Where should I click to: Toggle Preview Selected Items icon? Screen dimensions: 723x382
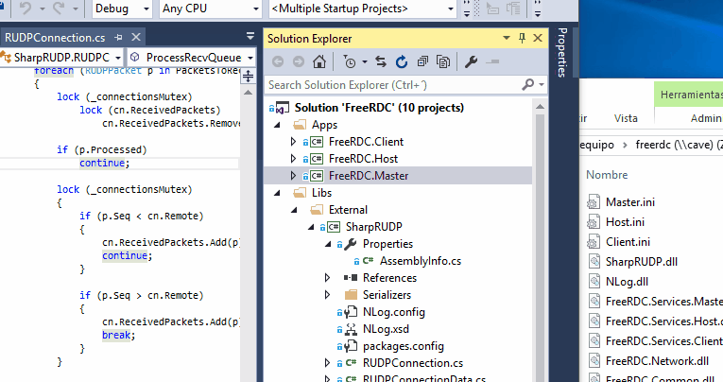click(x=492, y=61)
